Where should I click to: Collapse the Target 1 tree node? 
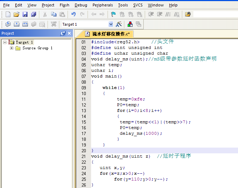(x=5, y=42)
